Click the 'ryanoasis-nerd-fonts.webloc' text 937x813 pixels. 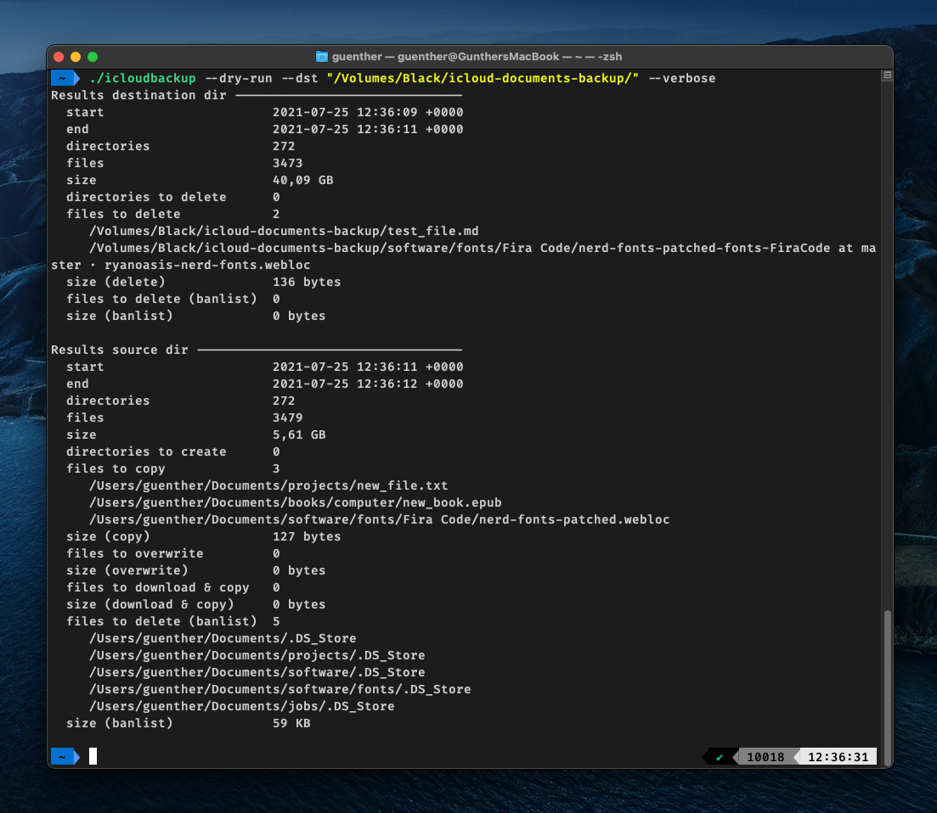point(207,265)
